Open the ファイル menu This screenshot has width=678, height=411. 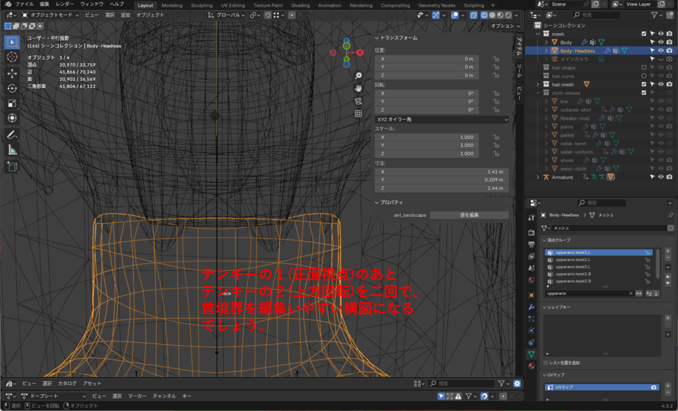click(x=24, y=4)
